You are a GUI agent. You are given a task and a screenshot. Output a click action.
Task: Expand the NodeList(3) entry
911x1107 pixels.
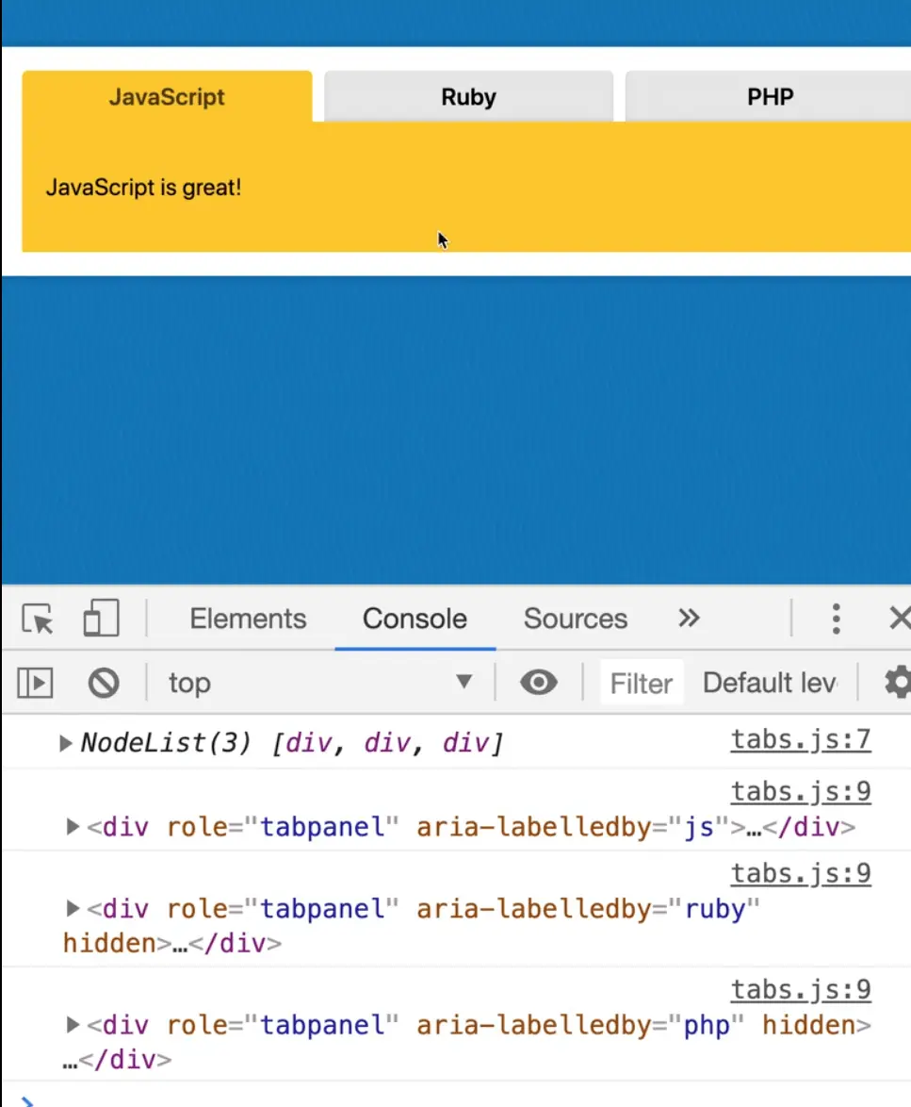[66, 744]
